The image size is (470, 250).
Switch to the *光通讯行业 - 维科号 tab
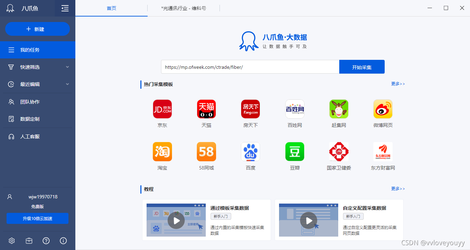pos(183,8)
